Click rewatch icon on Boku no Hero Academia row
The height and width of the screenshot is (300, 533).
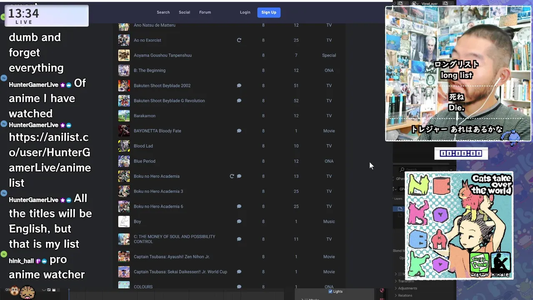(x=232, y=176)
